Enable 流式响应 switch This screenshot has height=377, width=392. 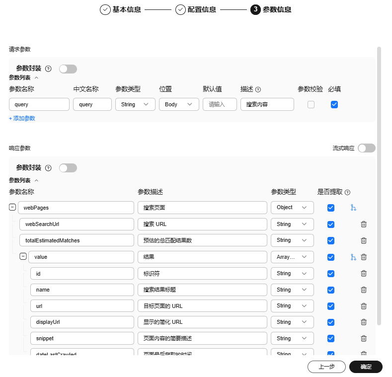coord(367,148)
